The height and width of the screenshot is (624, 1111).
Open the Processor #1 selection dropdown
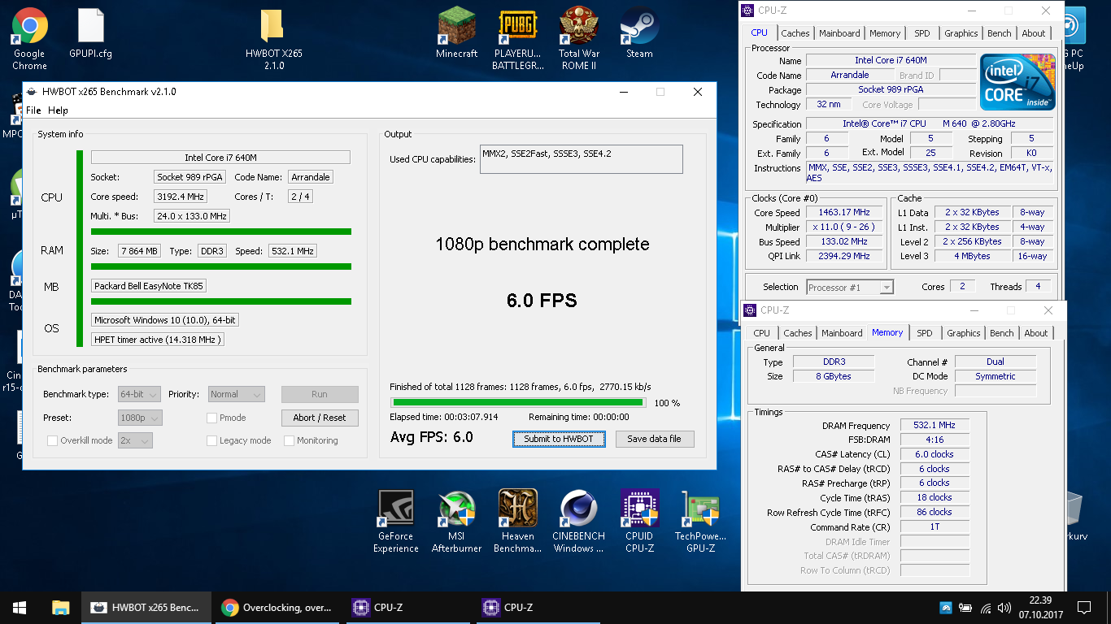tap(850, 287)
